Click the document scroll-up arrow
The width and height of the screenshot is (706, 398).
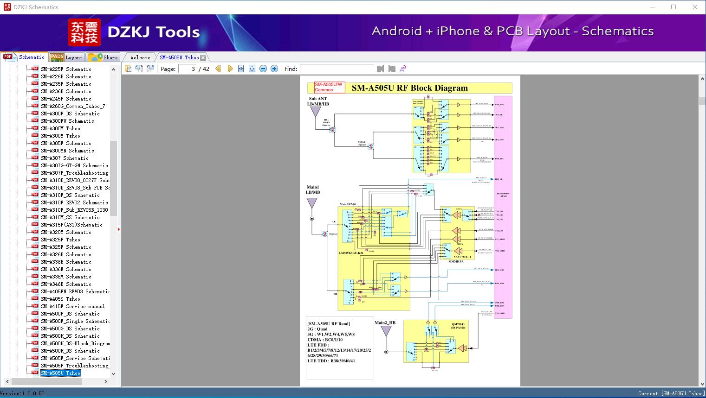[x=702, y=79]
